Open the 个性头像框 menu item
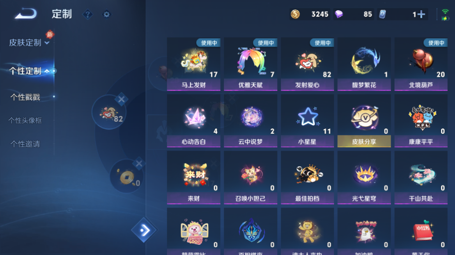 point(25,120)
